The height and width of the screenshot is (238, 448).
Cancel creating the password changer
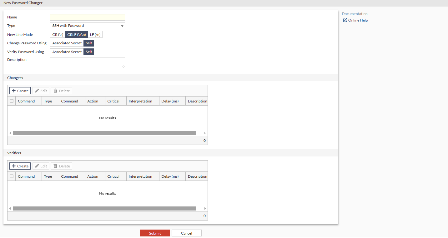pos(186,233)
